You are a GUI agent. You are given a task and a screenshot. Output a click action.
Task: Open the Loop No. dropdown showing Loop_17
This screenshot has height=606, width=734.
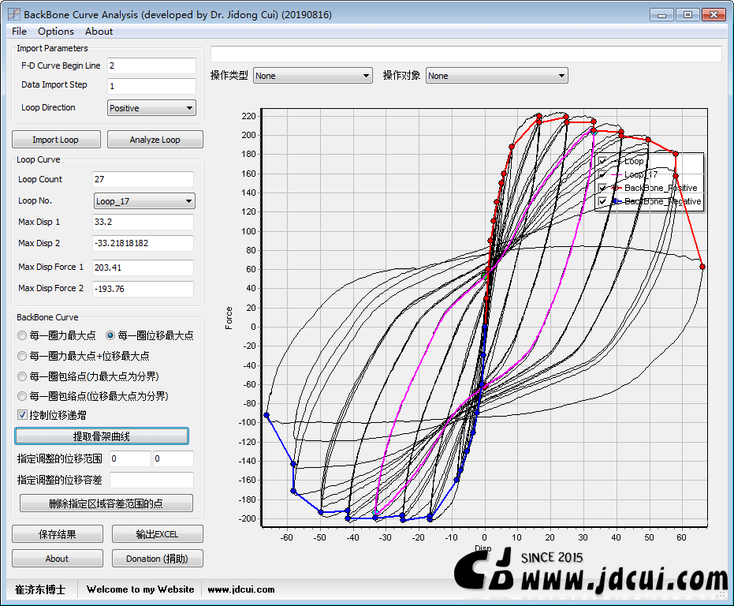point(144,201)
